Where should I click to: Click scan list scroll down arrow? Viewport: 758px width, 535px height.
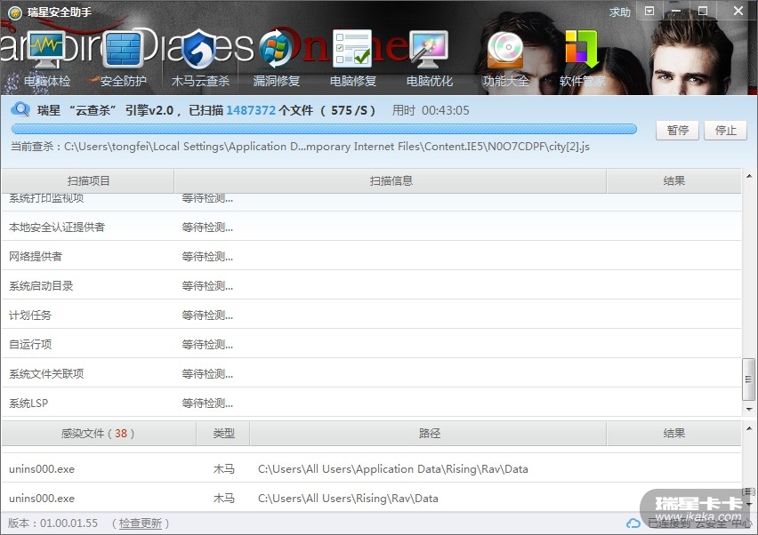pyautogui.click(x=749, y=410)
